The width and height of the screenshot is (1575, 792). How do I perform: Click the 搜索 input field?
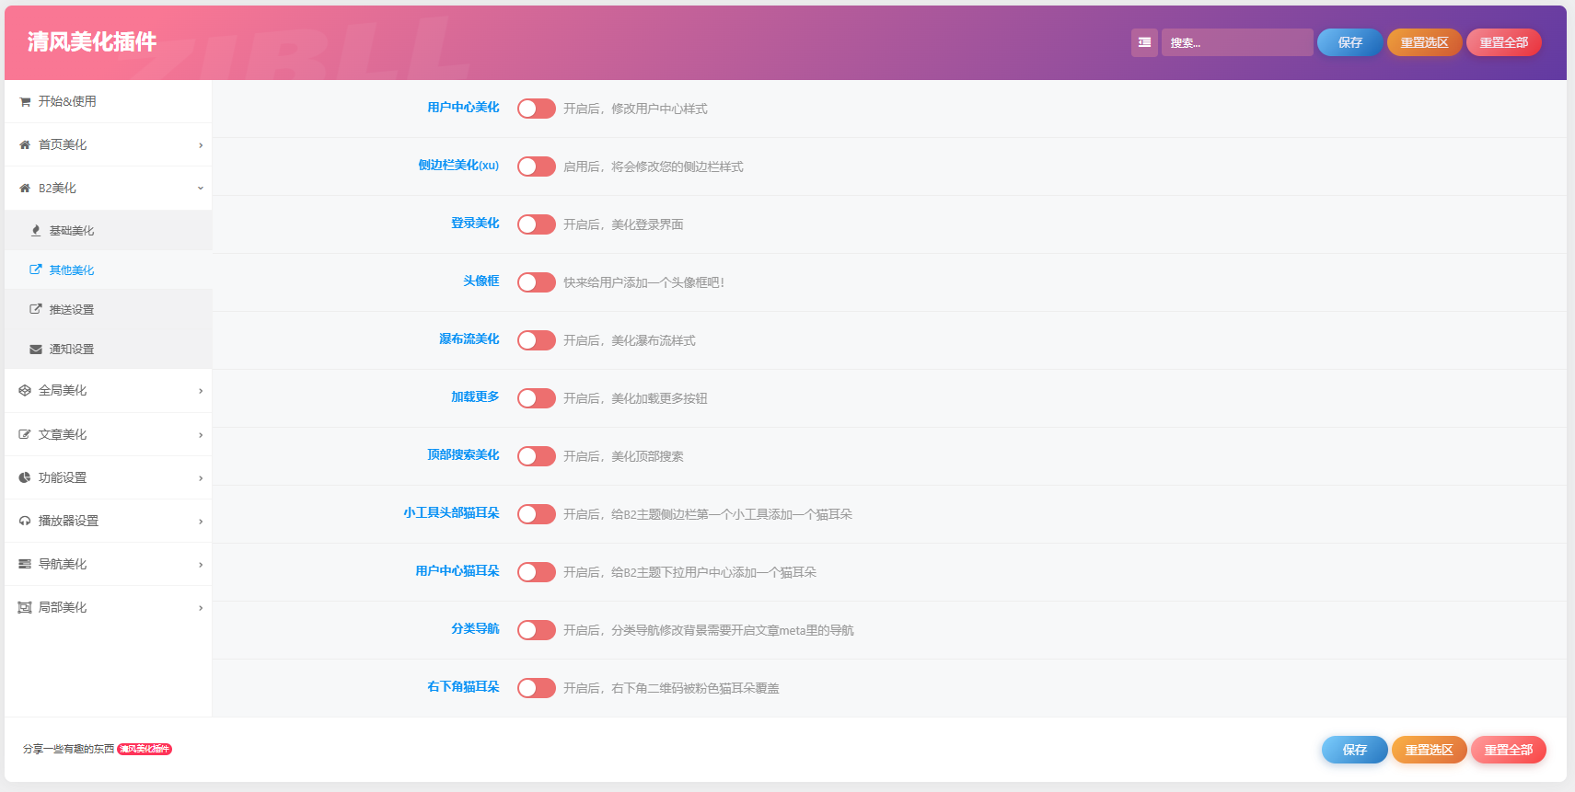[x=1236, y=42]
